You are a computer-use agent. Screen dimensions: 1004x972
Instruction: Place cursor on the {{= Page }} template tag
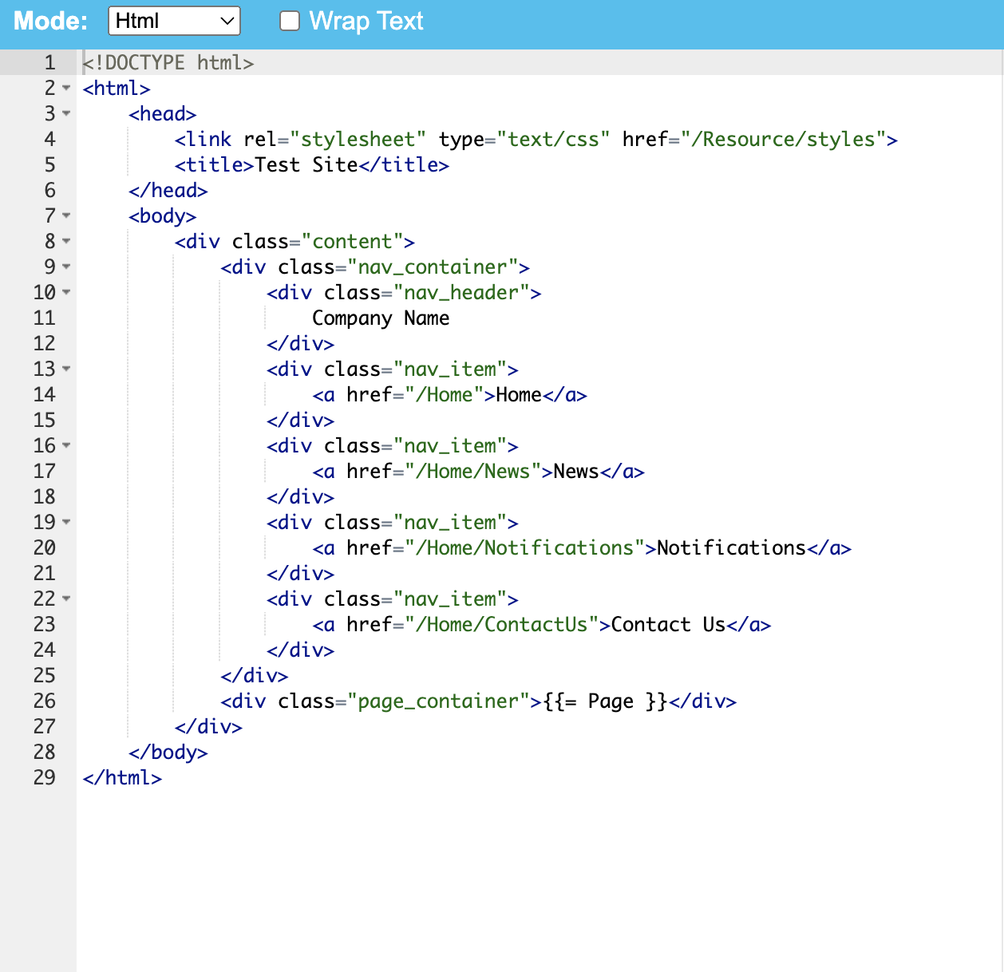[605, 701]
